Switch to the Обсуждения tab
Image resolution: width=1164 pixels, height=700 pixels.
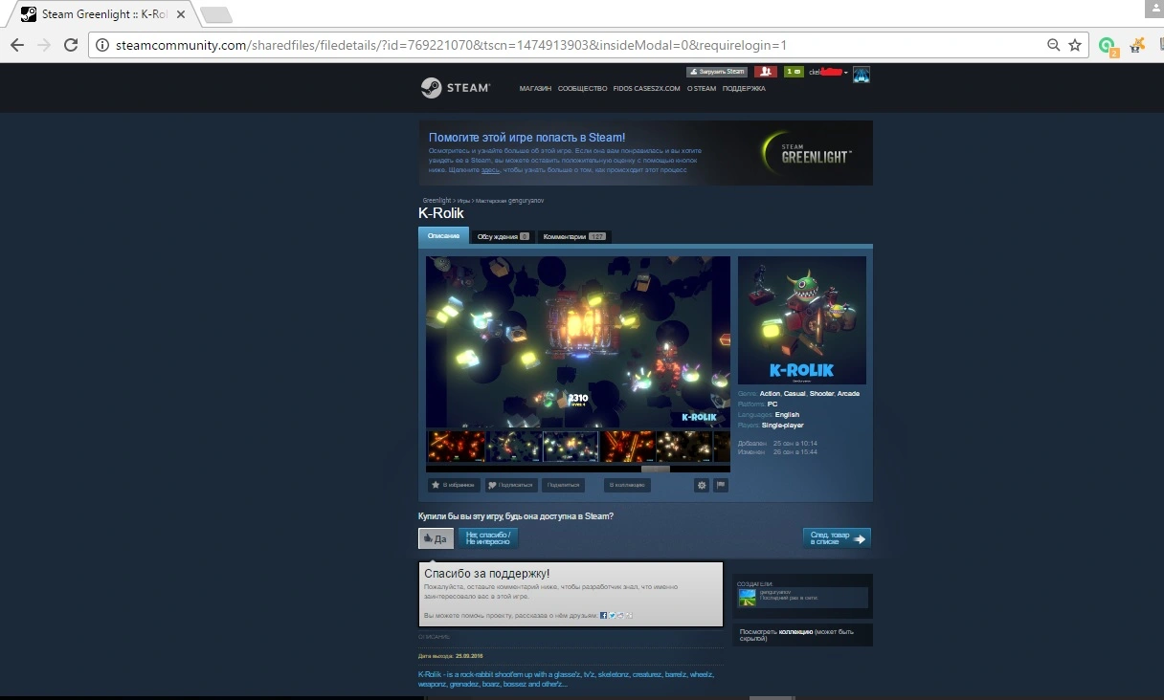click(x=503, y=236)
